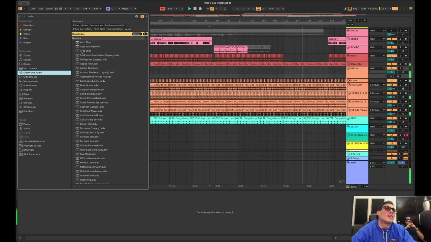Enable Key map mode
Viewport: 431px width, 242px height.
(355, 8)
